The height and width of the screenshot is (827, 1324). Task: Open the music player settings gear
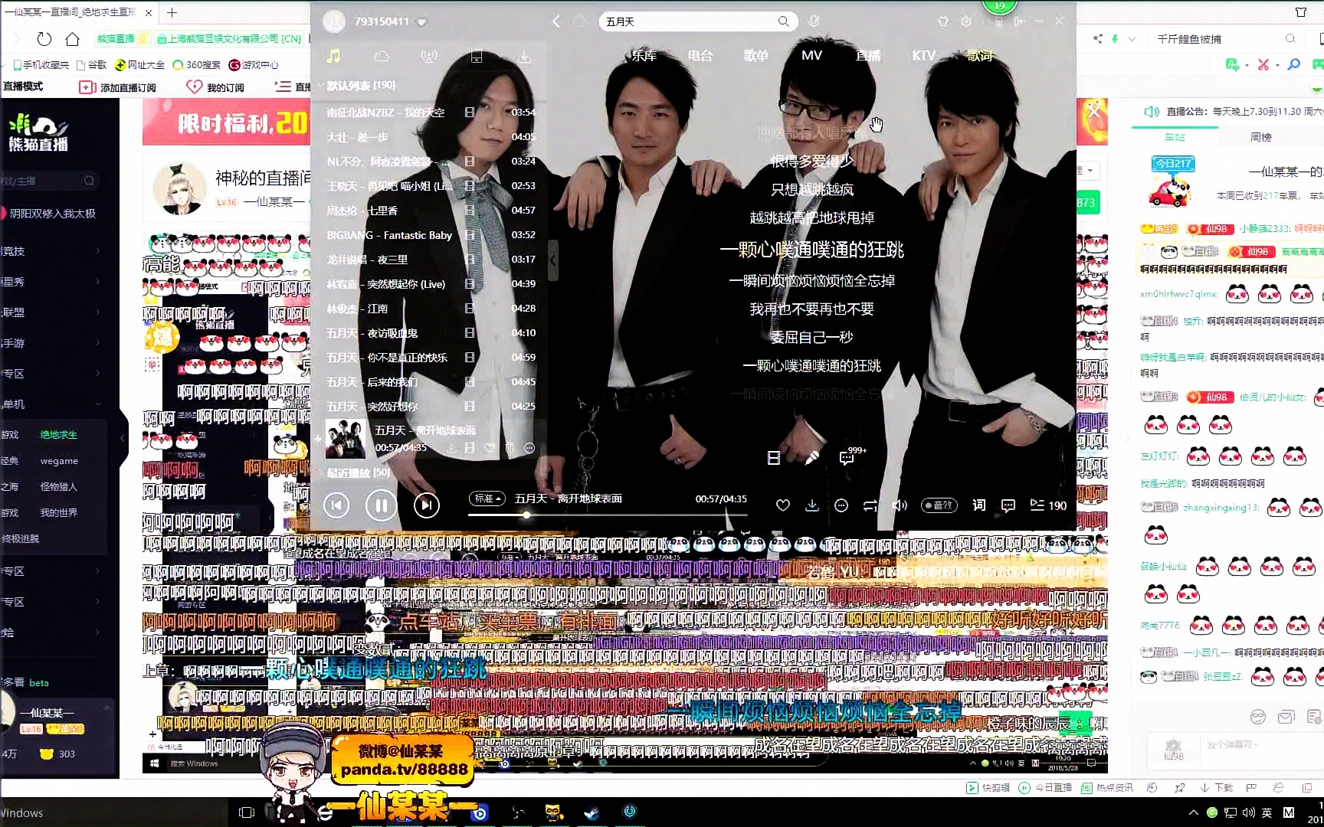[x=966, y=21]
